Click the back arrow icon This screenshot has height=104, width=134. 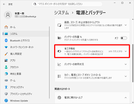coord(4,4)
